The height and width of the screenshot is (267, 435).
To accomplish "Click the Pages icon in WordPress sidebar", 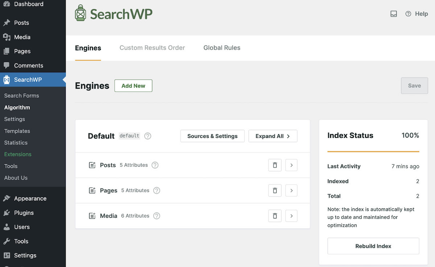I will 7,51.
